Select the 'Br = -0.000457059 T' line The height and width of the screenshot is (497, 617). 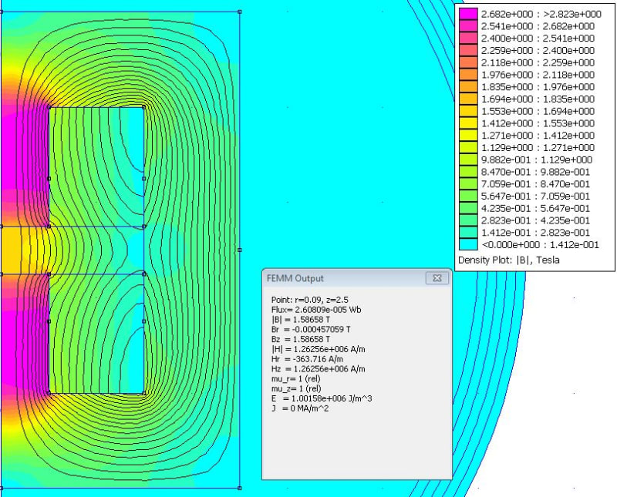(x=311, y=329)
